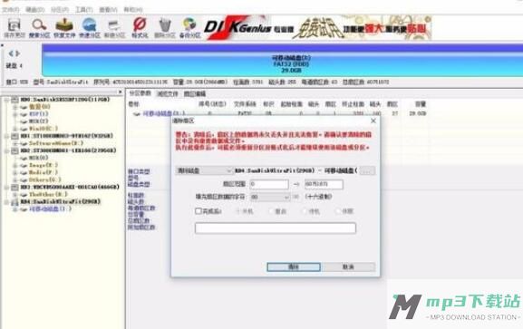Select the 关机 (shutdown) radio option
The width and height of the screenshot is (523, 329).
[x=238, y=211]
